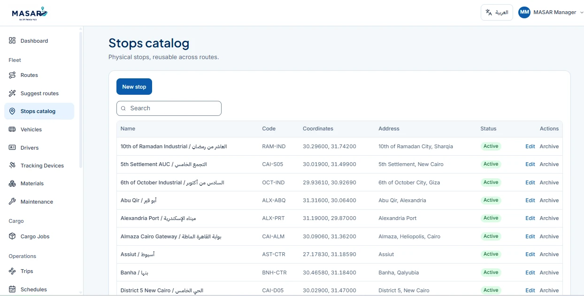The width and height of the screenshot is (584, 296).
Task: Archive the Alexandria Port stop
Action: [x=549, y=218]
